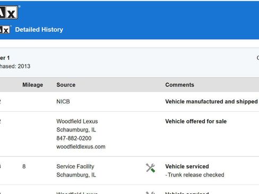Click the Comments column header
Image resolution: width=259 pixels, height=194 pixels.
(180, 85)
